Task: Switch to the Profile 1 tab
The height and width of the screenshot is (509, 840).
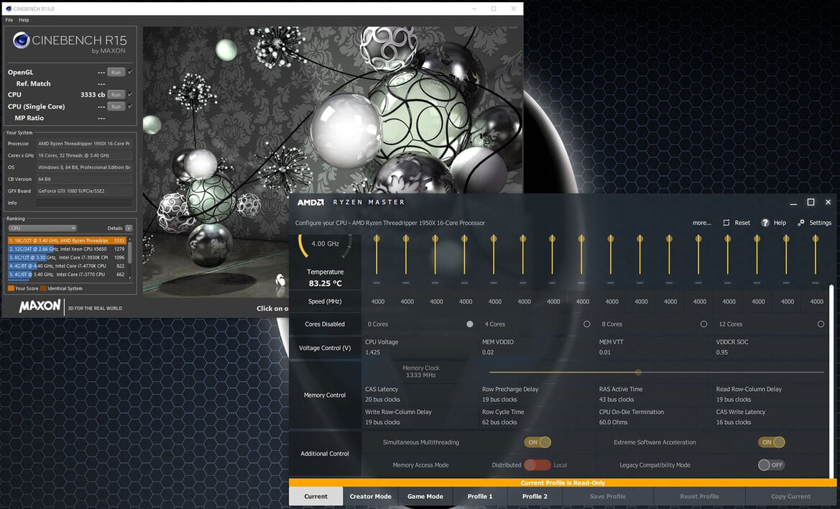Action: coord(480,496)
